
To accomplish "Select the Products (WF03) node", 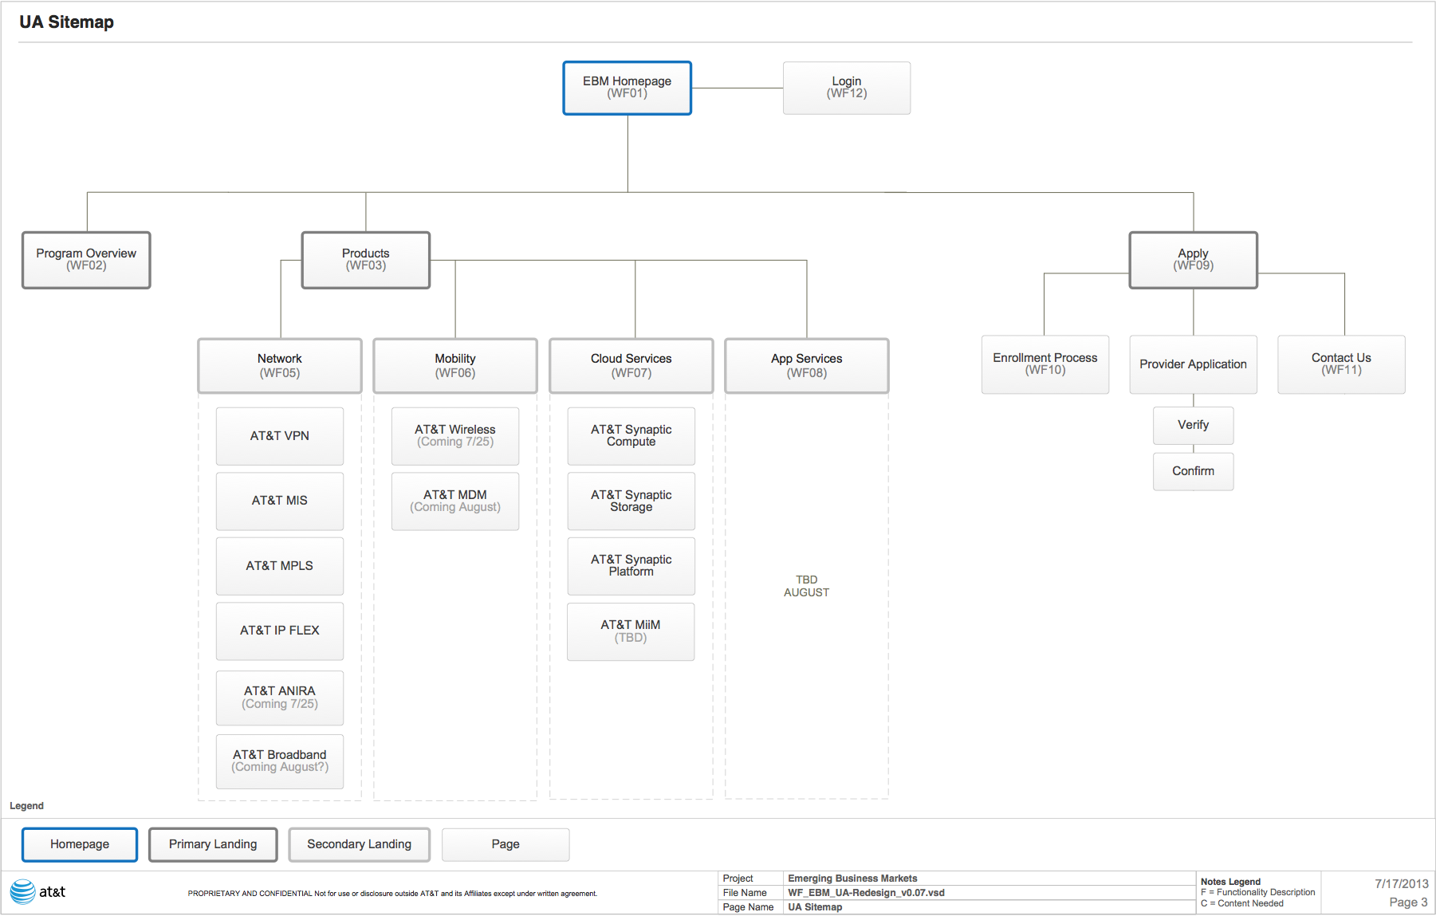I will [366, 260].
